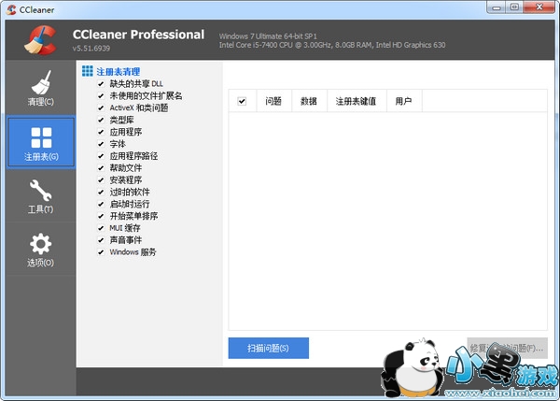560x401 pixels.
Task: Click the 注册表清理 heading text
Action: pyautogui.click(x=119, y=72)
